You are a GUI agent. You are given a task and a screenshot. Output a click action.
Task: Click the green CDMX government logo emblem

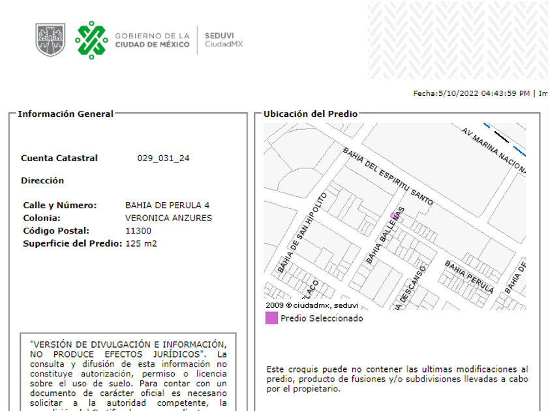[x=91, y=40]
